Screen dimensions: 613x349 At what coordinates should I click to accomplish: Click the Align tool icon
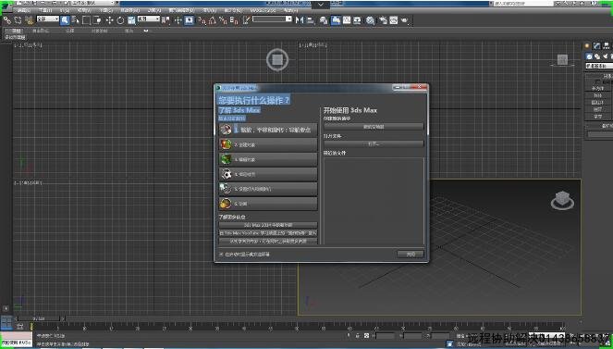click(311, 20)
